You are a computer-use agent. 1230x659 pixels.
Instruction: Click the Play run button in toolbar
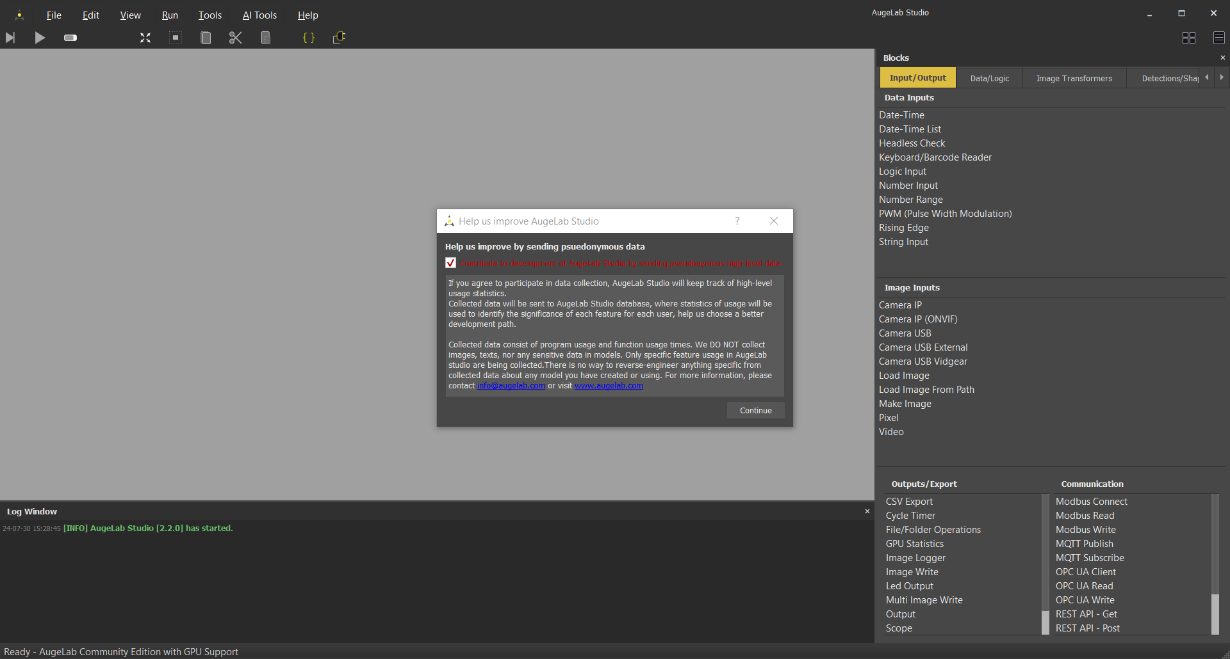[x=40, y=38]
